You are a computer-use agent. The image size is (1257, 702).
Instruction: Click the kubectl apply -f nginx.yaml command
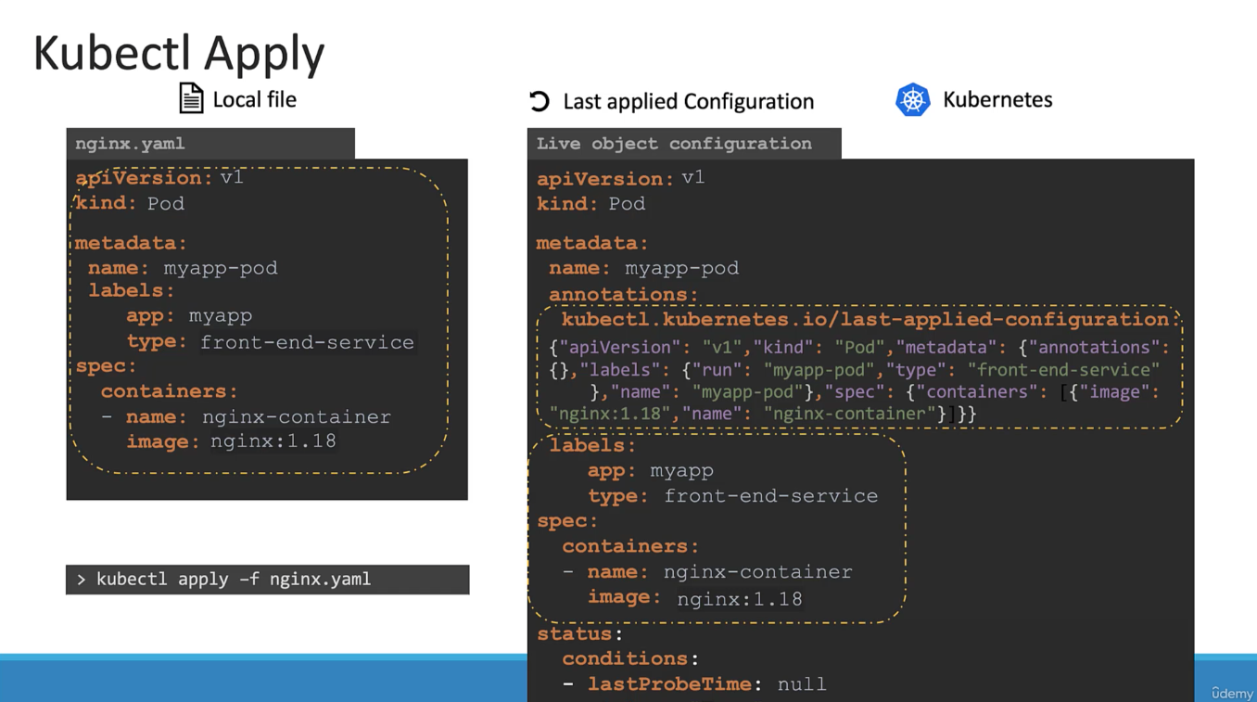point(267,580)
